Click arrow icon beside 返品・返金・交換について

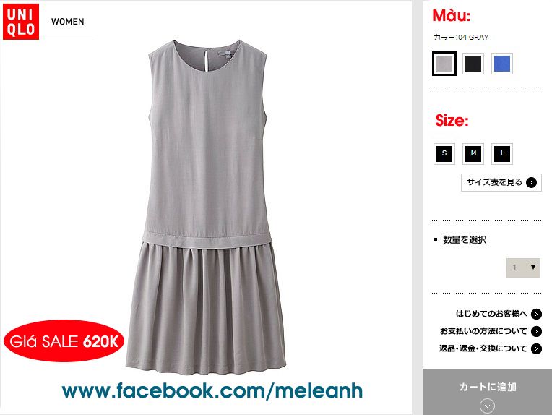[537, 348]
